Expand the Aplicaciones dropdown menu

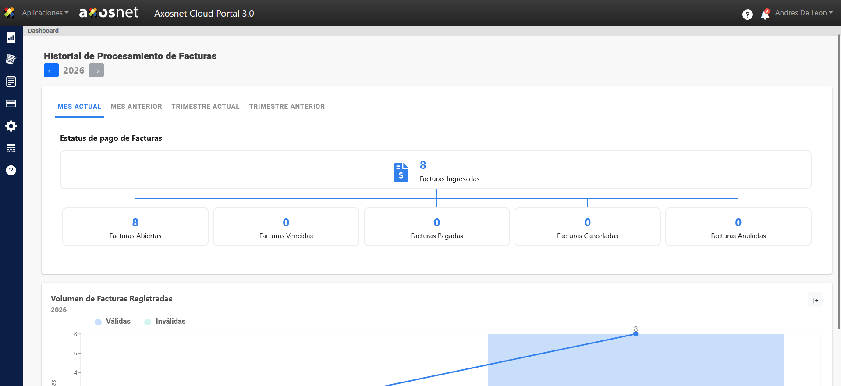(45, 13)
